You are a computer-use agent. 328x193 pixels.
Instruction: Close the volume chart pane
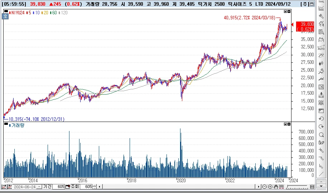(x=289, y=124)
